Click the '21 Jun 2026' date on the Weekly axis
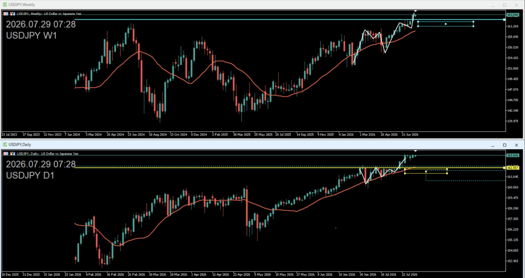Screen dimensions: 525x278 click(x=410, y=134)
